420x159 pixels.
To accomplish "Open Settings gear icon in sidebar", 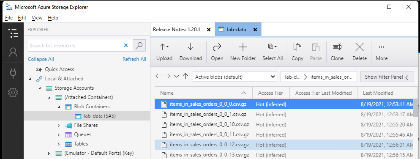I will [13, 93].
